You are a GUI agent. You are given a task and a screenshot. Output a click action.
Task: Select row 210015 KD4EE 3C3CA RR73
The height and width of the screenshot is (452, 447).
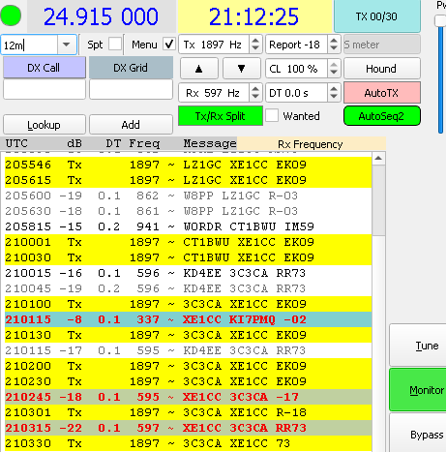188,273
